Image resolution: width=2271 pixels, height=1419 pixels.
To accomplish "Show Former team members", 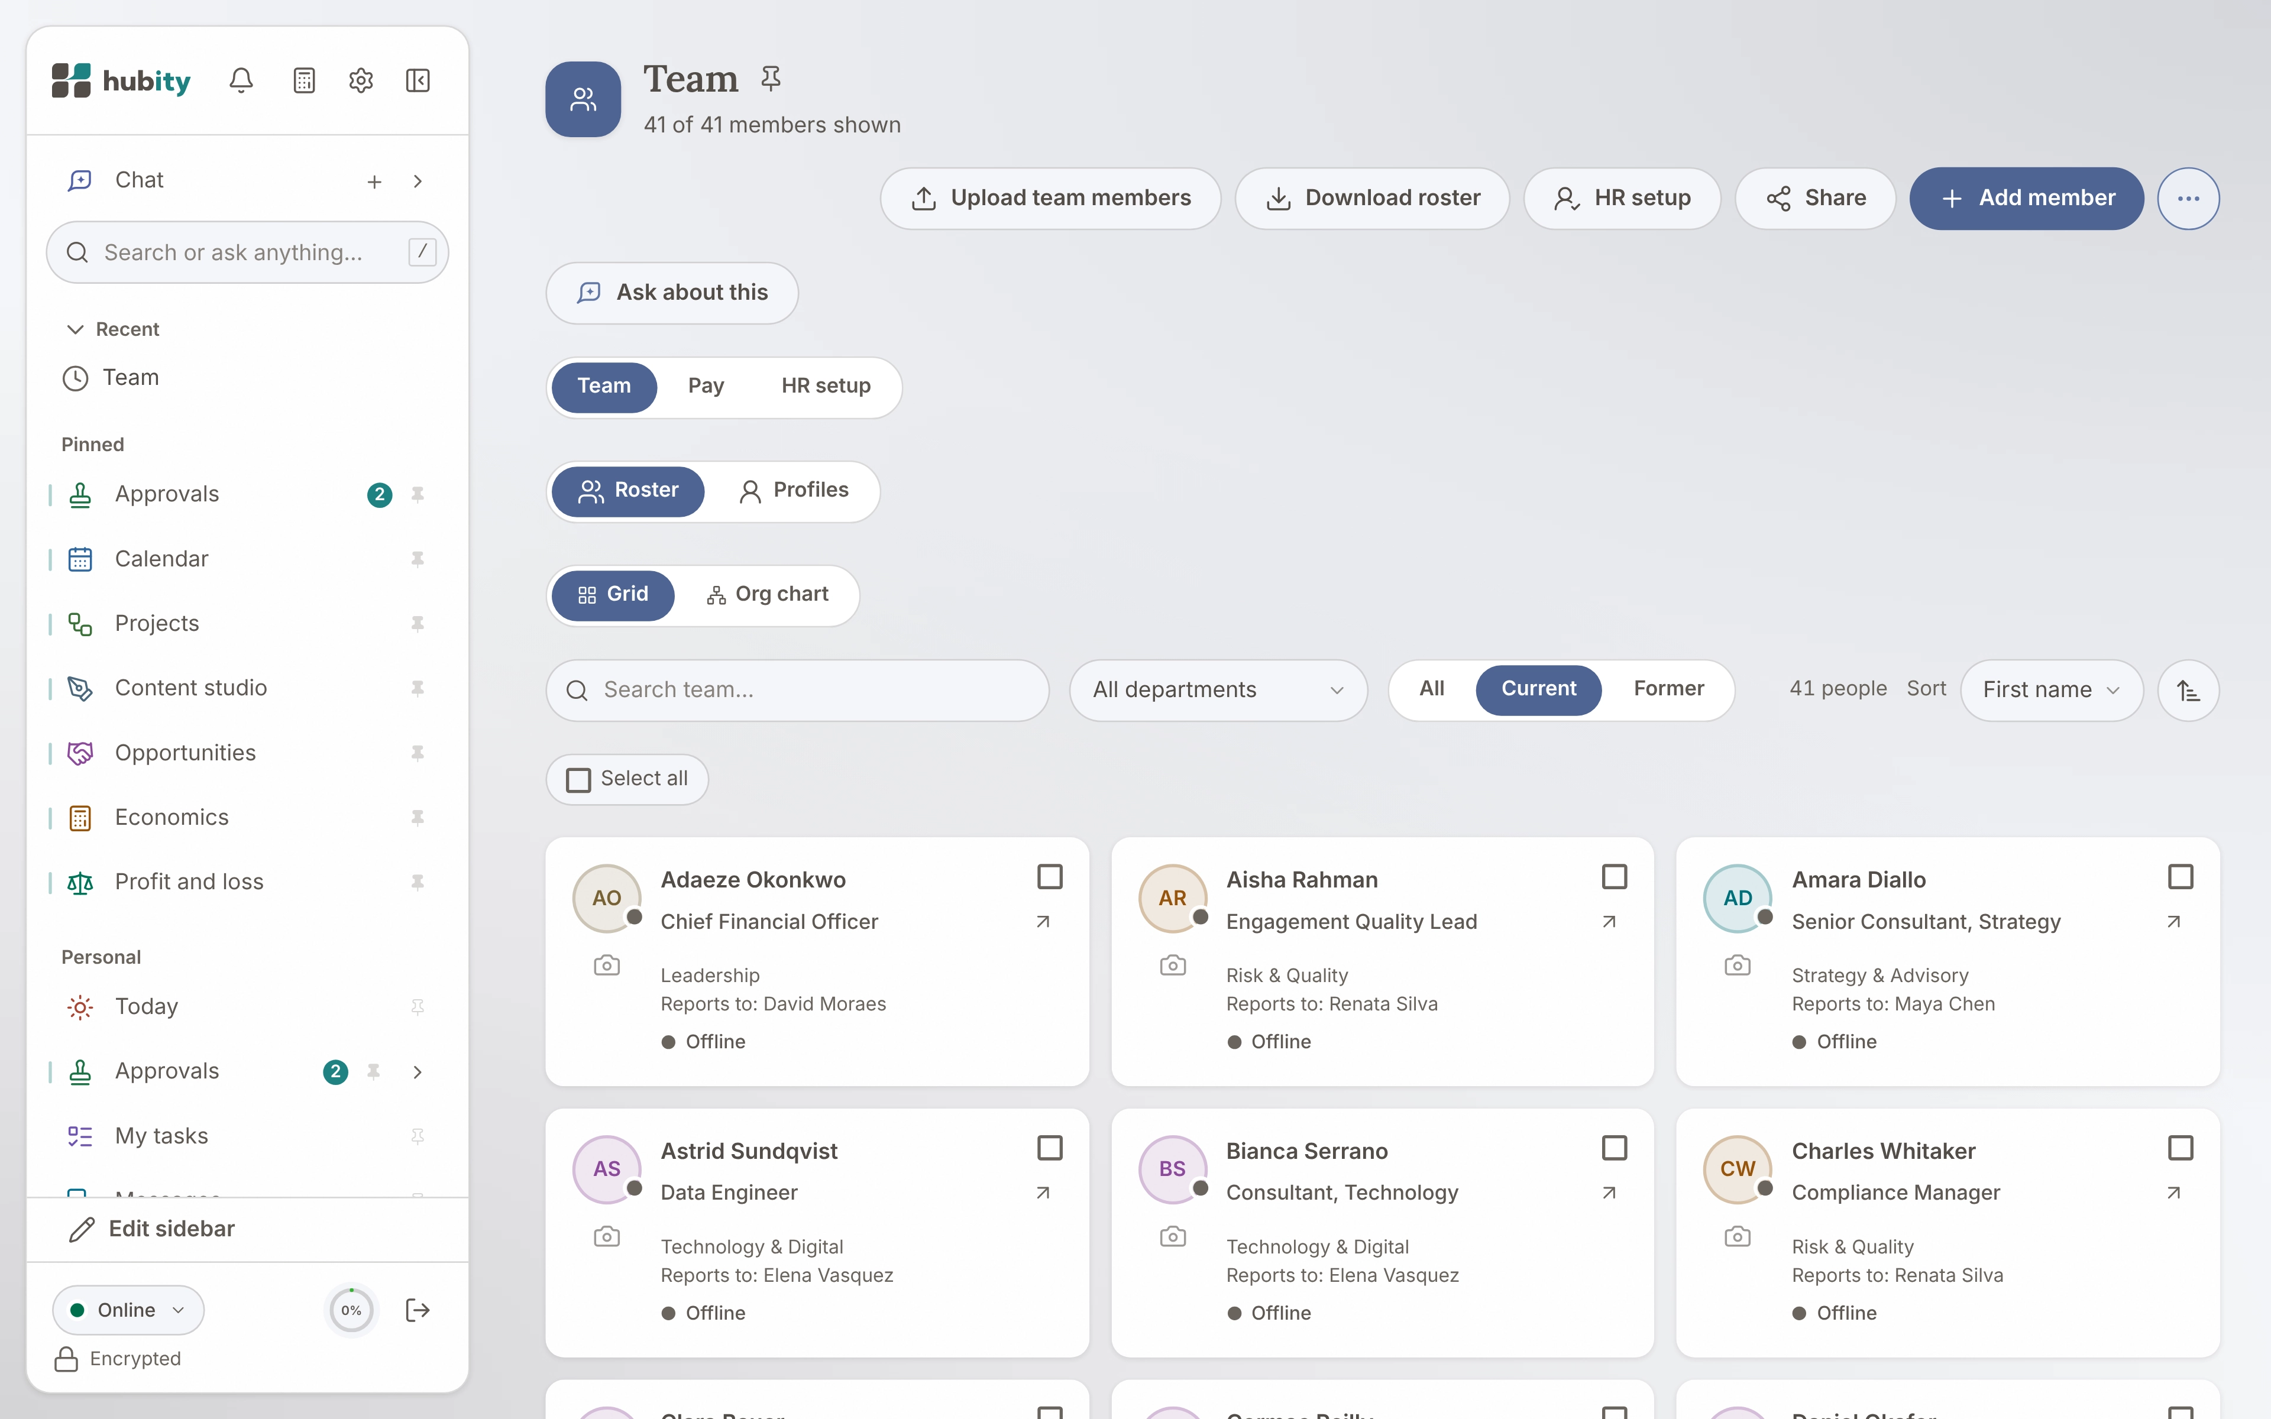I will [1668, 689].
